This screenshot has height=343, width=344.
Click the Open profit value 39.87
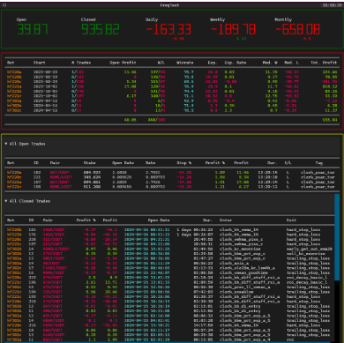[33, 29]
